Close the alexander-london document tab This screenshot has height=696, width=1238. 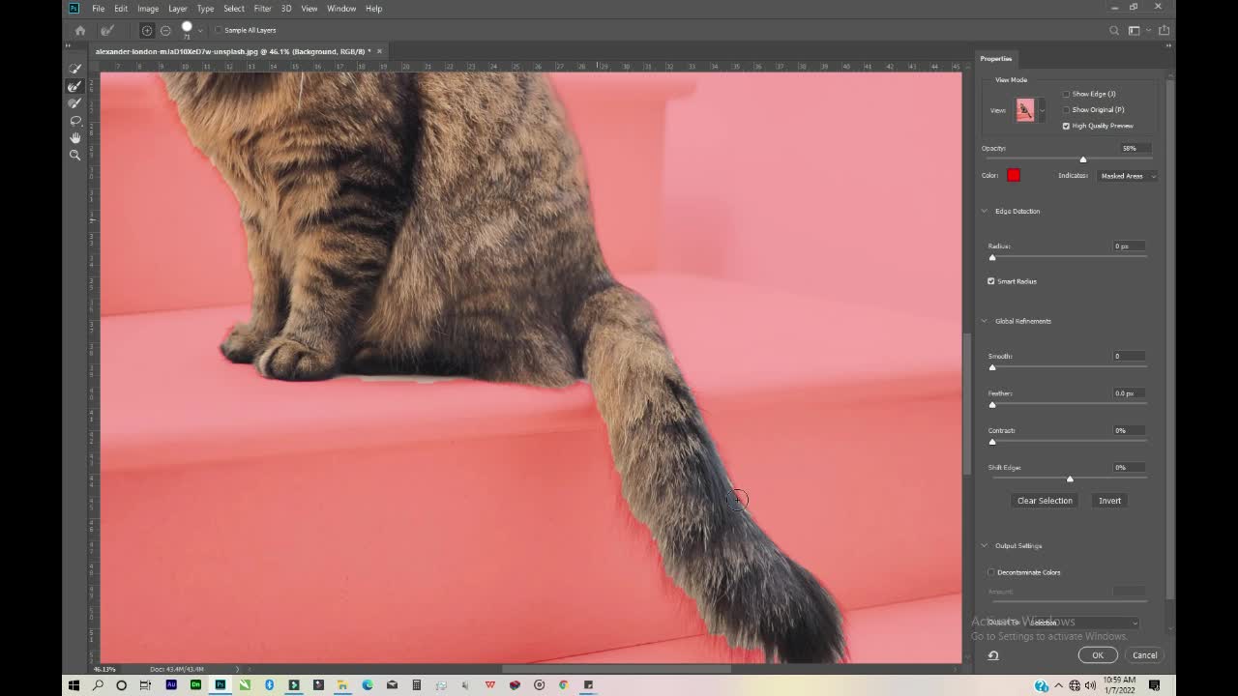tap(379, 51)
